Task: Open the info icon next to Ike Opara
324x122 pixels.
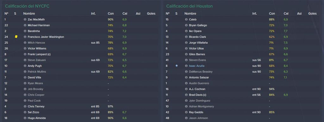Action: 186,31
